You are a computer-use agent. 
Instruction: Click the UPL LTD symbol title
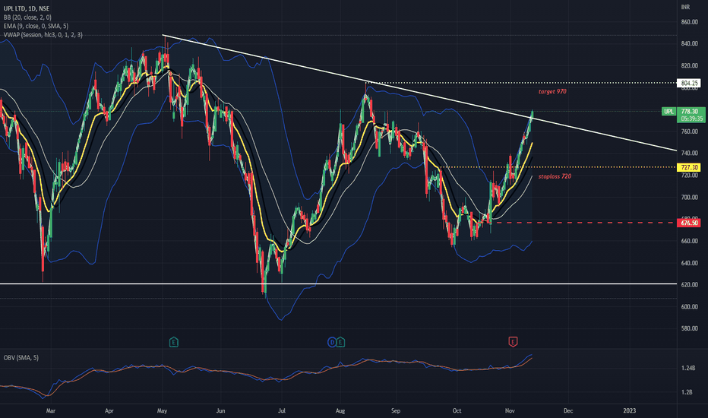(x=26, y=8)
